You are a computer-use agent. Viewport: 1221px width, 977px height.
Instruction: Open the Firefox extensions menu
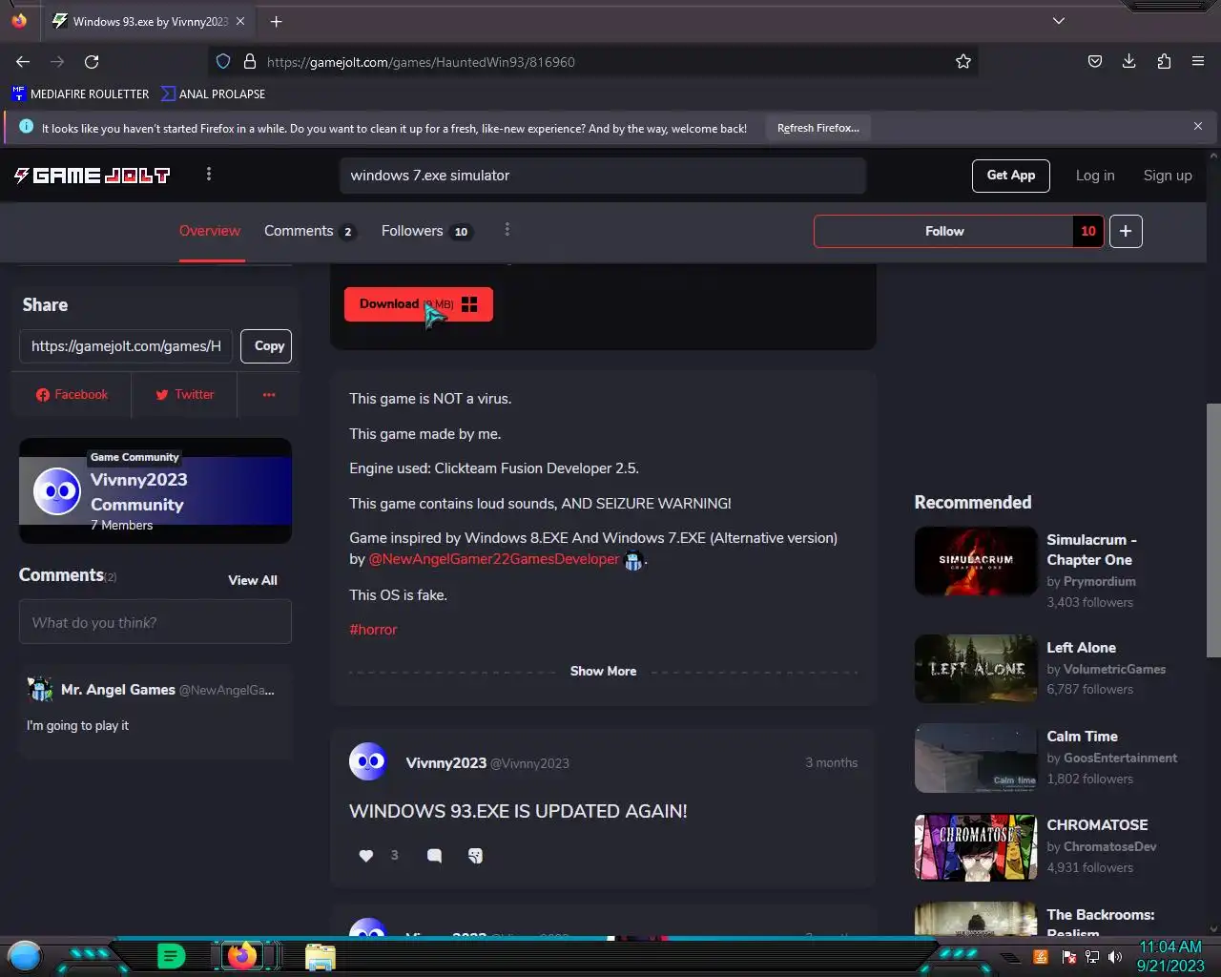(x=1164, y=61)
